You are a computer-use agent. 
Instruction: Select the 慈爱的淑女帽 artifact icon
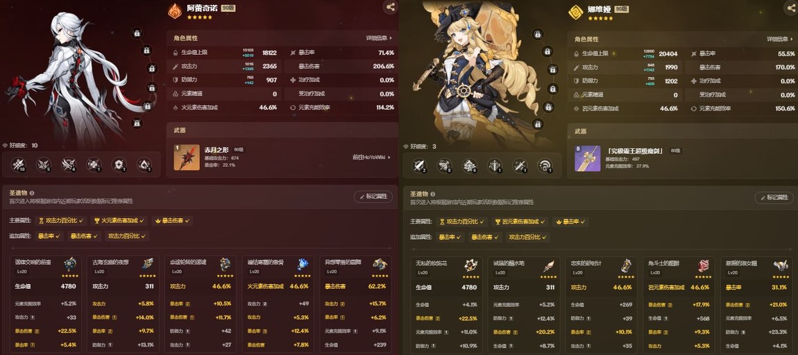780,265
